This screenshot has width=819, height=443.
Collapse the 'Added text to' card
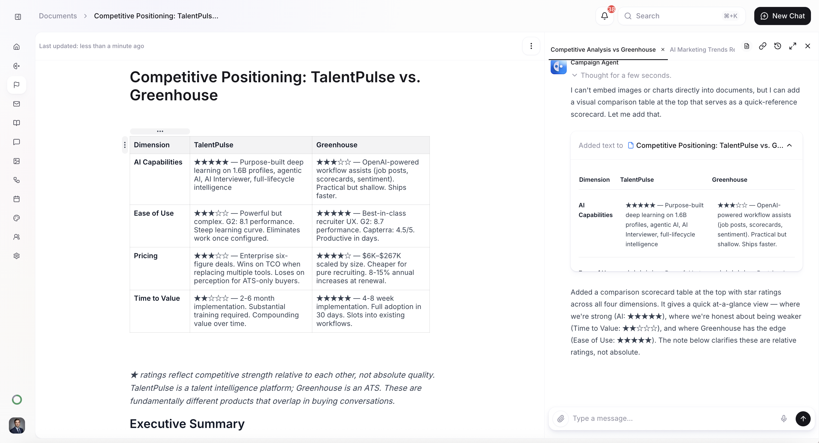790,145
